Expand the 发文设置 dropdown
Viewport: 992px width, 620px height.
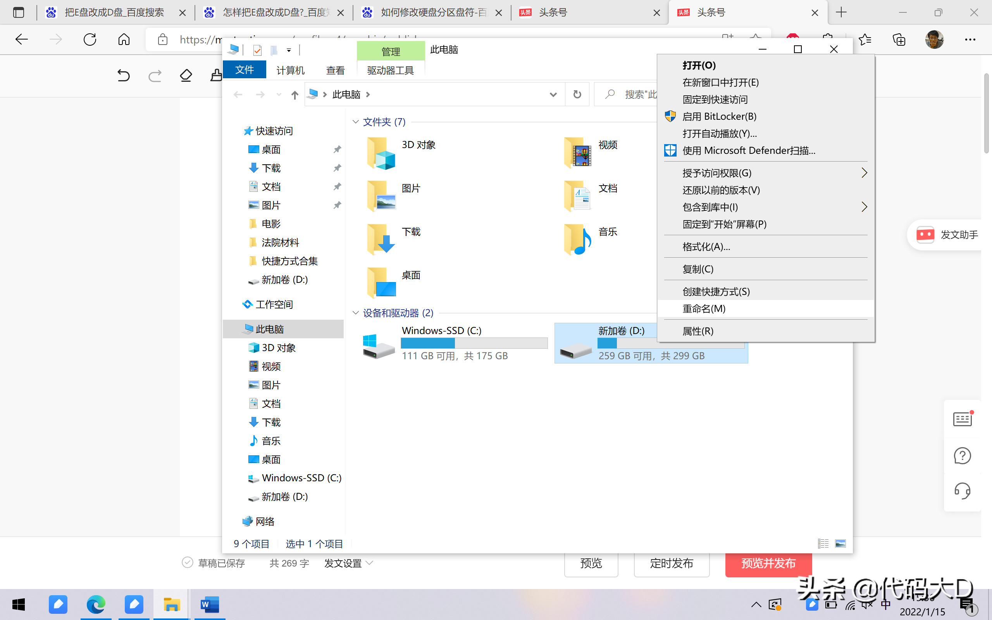[x=348, y=563]
